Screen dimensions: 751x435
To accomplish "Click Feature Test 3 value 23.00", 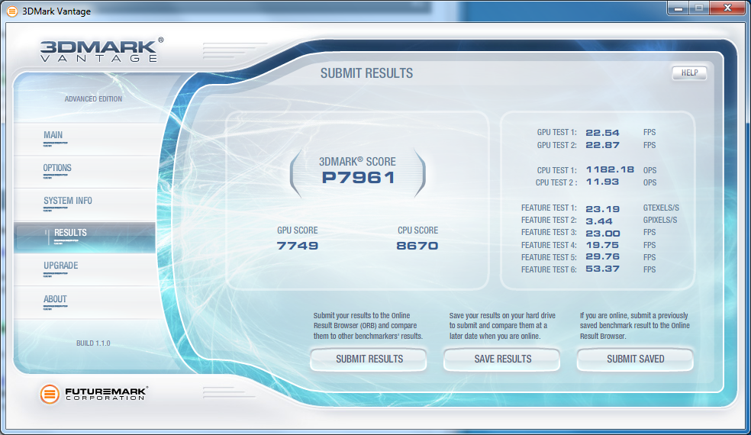I will tap(602, 234).
